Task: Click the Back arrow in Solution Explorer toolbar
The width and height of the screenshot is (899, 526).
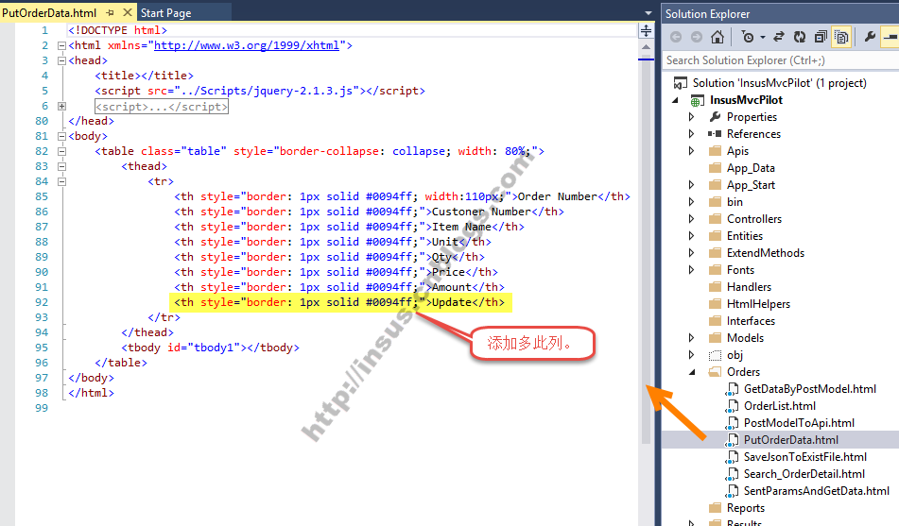Action: pyautogui.click(x=676, y=37)
